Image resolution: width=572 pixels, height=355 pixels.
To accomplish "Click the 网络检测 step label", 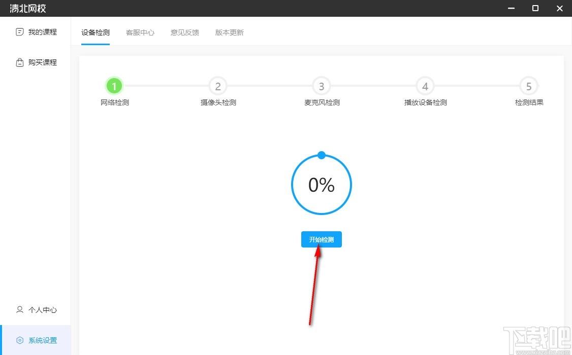I will point(114,102).
